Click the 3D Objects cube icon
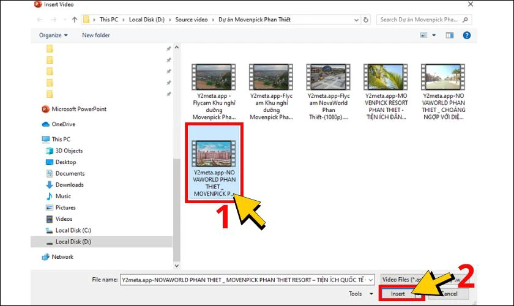Viewport: 514px width, 306px height. 50,151
